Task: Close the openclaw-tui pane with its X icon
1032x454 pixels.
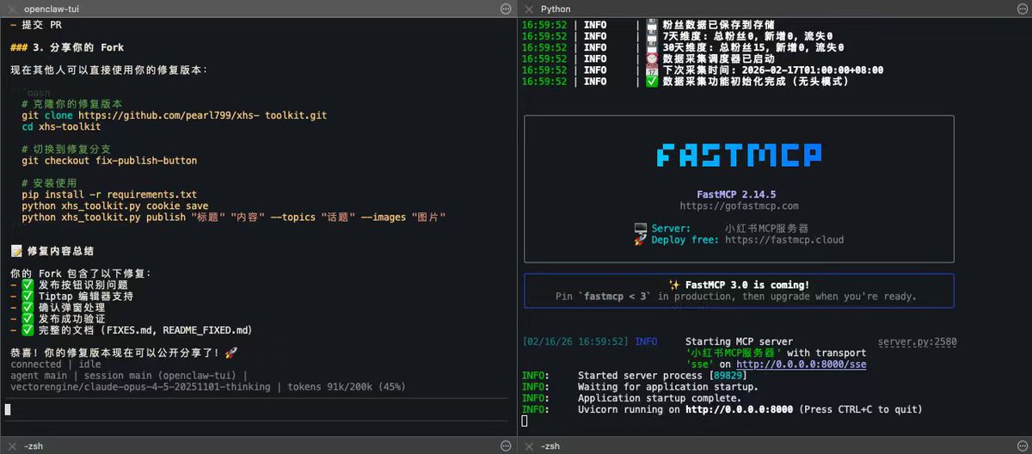Action: tap(10, 9)
